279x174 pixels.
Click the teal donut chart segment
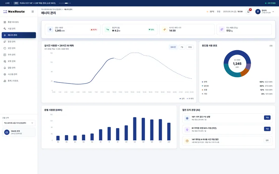pyautogui.click(x=229, y=72)
